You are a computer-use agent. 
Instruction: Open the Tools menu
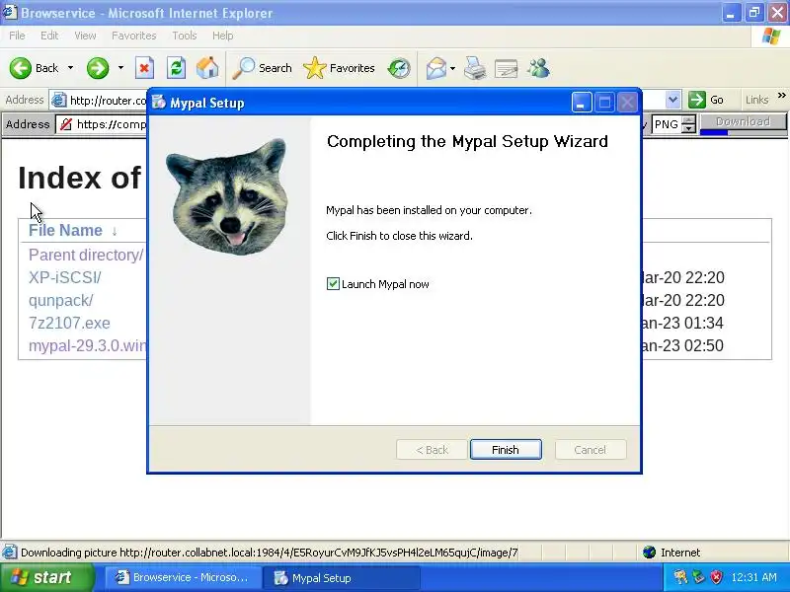[x=185, y=36]
